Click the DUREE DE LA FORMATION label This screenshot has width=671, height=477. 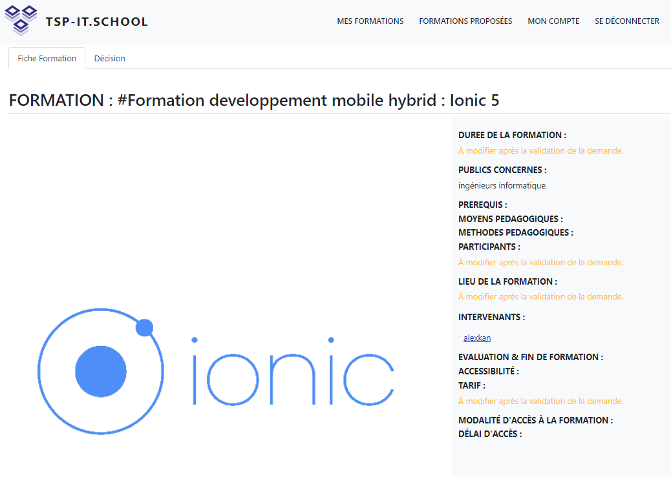512,135
